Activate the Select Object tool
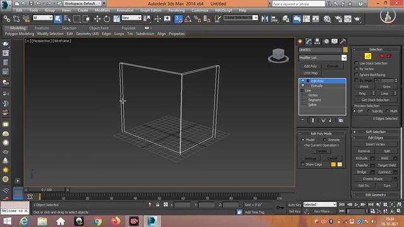Screen dimensions: 404x227 tap(57, 19)
